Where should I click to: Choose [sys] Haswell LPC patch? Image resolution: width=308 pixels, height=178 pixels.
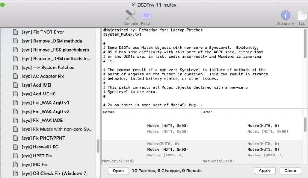(40, 147)
